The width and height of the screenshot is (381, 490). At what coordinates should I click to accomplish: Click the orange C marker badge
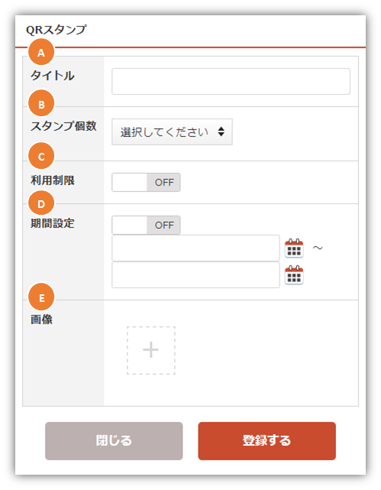point(41,156)
